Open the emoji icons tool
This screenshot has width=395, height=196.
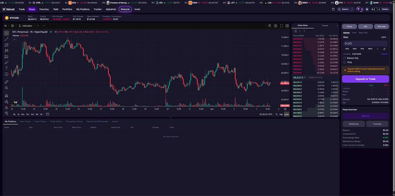[x=7, y=74]
